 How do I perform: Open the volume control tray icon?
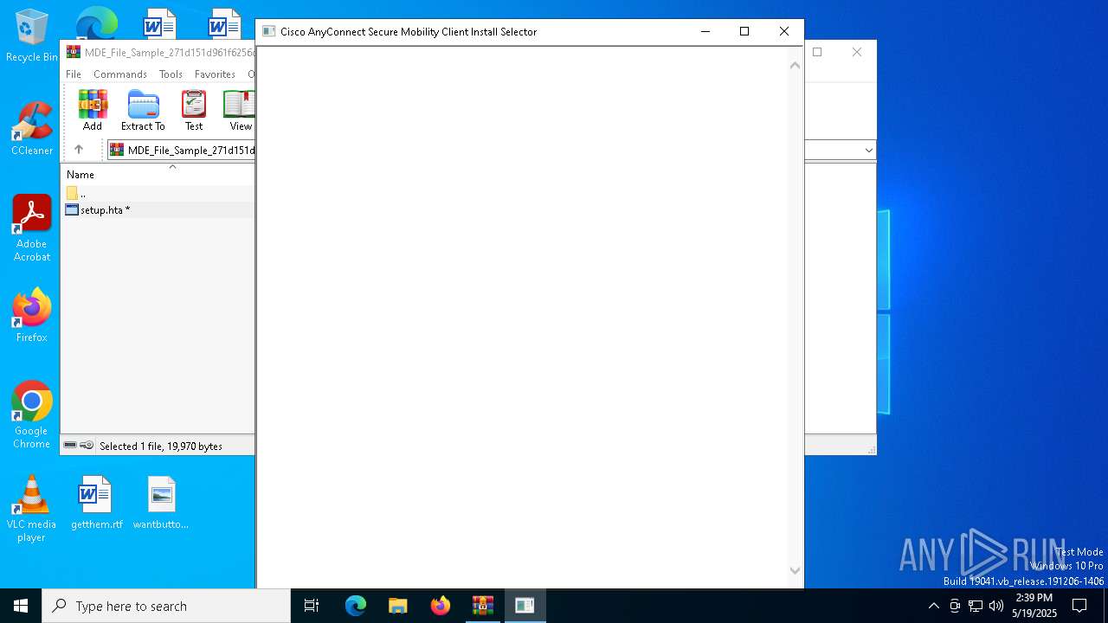(x=996, y=606)
